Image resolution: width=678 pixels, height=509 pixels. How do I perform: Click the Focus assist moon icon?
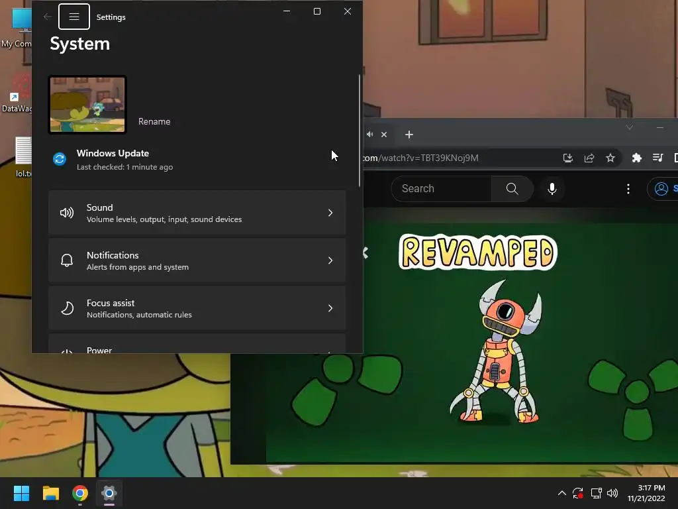(67, 308)
